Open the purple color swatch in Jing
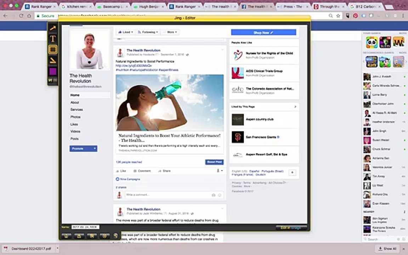Viewport: 408px width, 255px height. (53, 71)
